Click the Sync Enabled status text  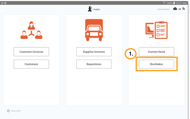click(x=164, y=9)
